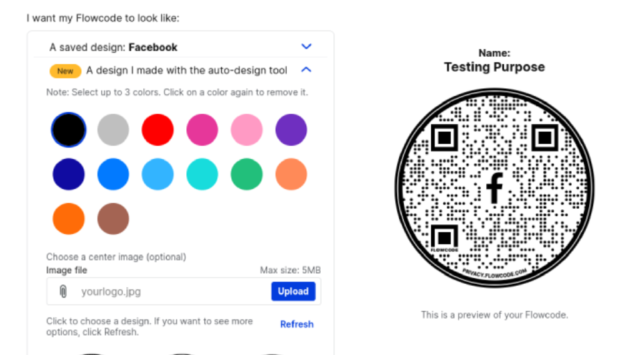Choose the light coral orange swatch

click(x=291, y=174)
